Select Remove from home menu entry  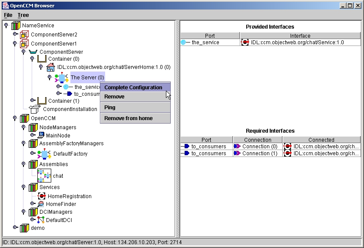point(129,118)
